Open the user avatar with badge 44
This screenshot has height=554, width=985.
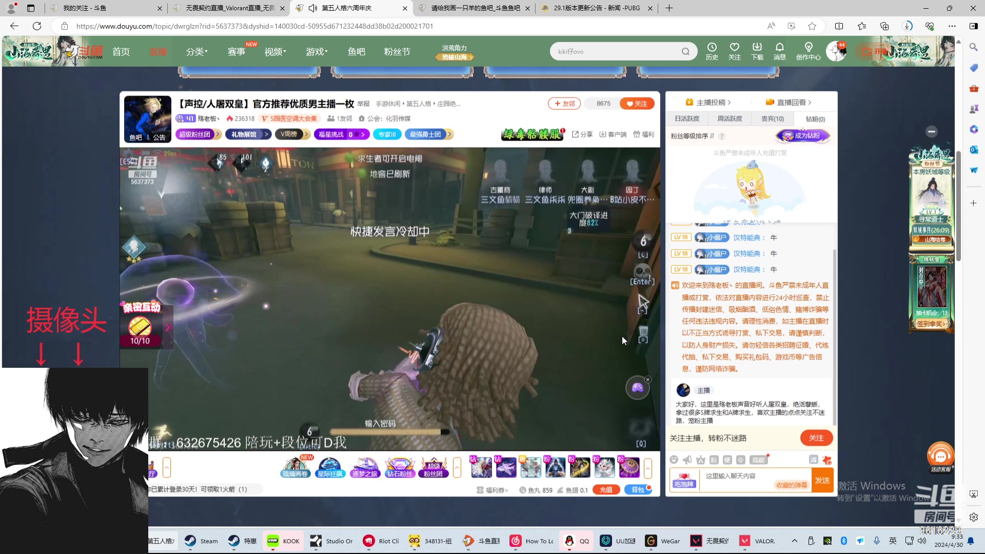[x=836, y=51]
